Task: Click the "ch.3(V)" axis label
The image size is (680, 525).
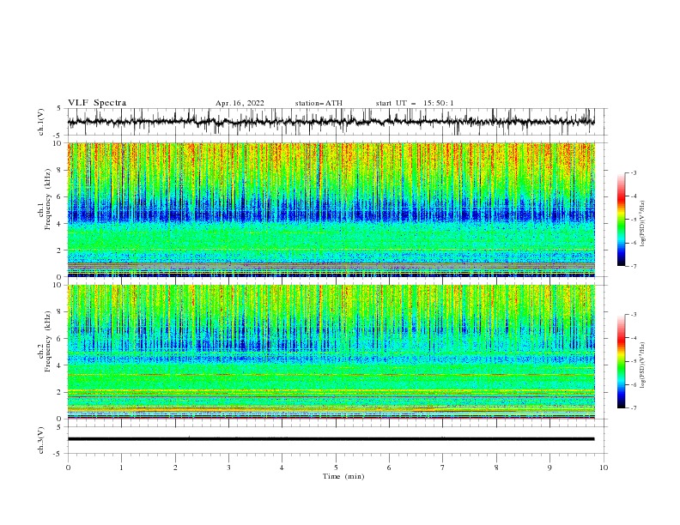Action: click(x=41, y=440)
